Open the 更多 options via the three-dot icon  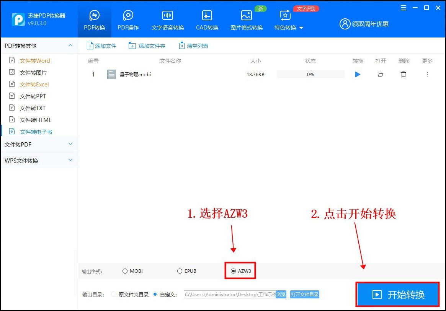427,75
